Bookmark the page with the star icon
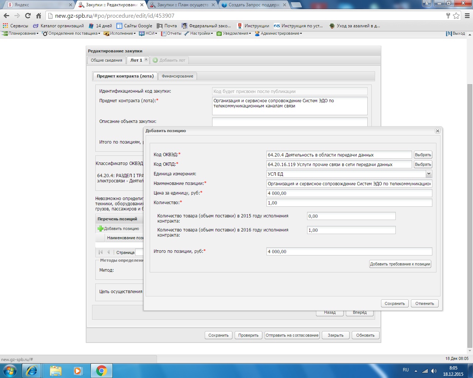The image size is (473, 378). [456, 16]
